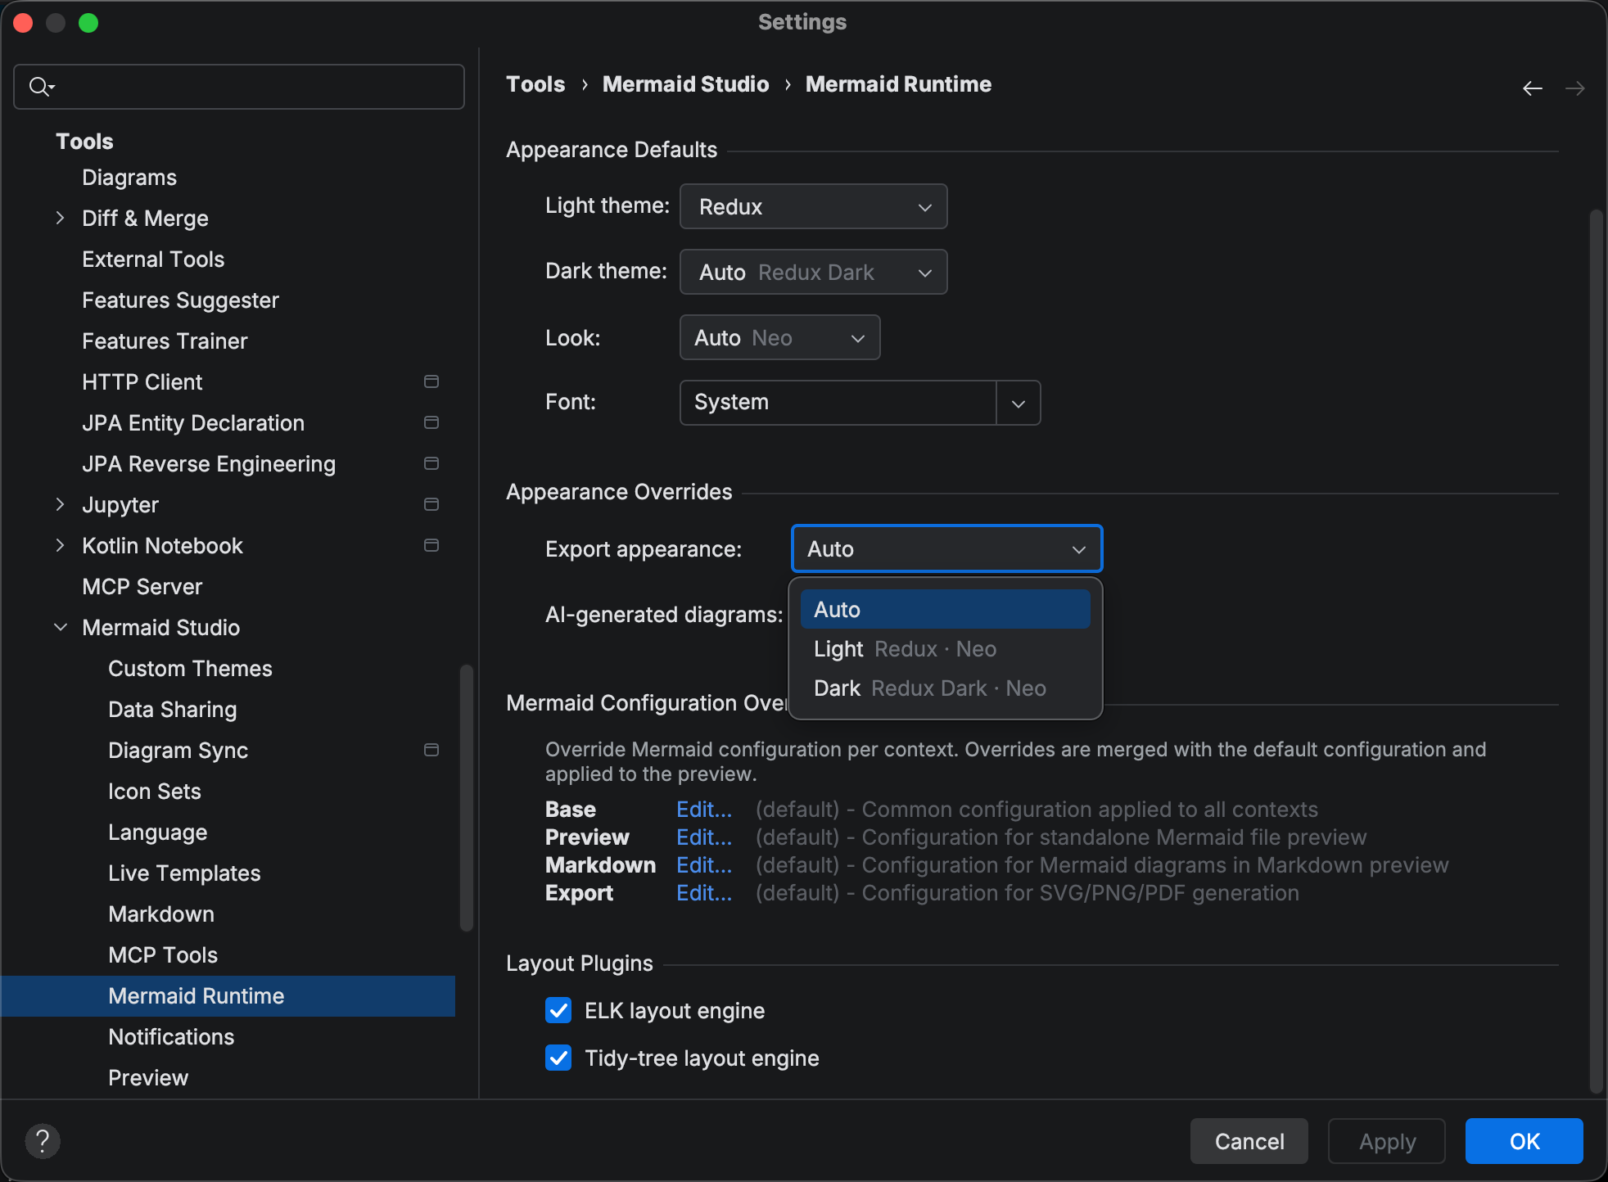The width and height of the screenshot is (1608, 1182).
Task: Click the project-level icon next to Jupyter
Action: 431,504
